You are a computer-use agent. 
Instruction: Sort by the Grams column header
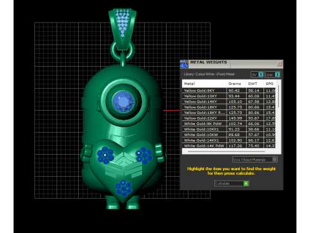pyautogui.click(x=236, y=83)
